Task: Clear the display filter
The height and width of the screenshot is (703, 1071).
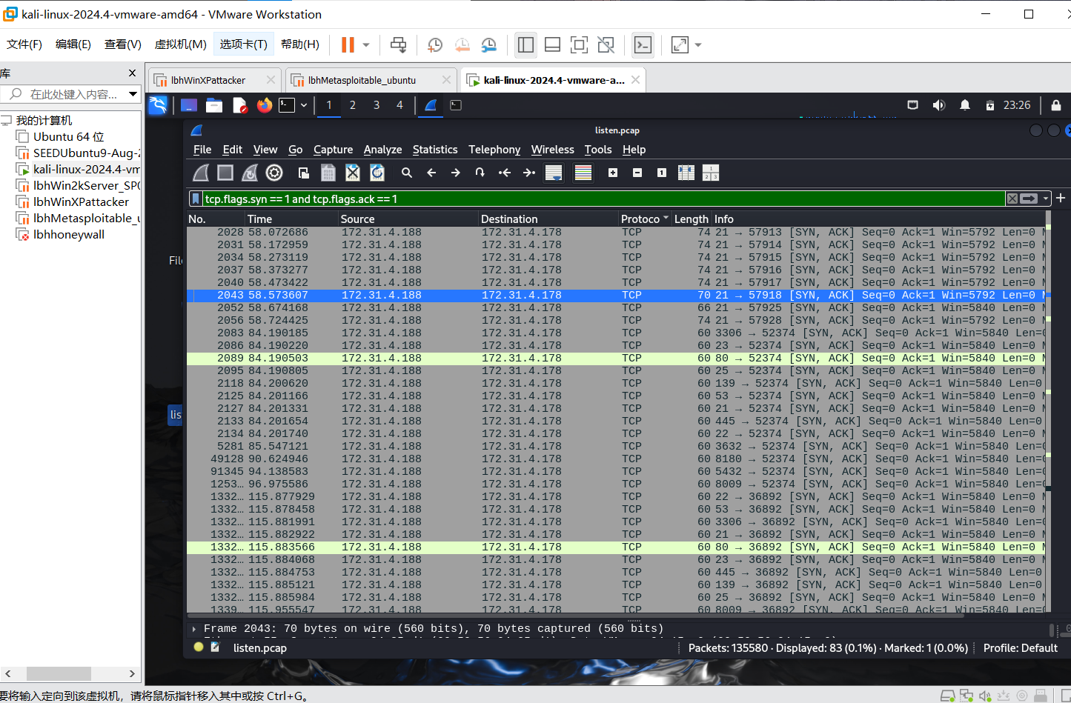Action: coord(1012,199)
